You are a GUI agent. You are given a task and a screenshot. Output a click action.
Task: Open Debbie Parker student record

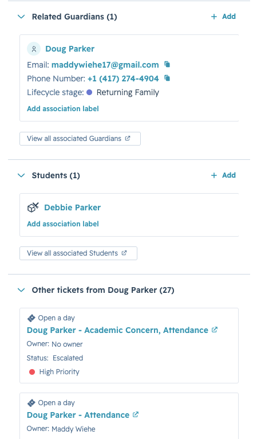coord(73,207)
